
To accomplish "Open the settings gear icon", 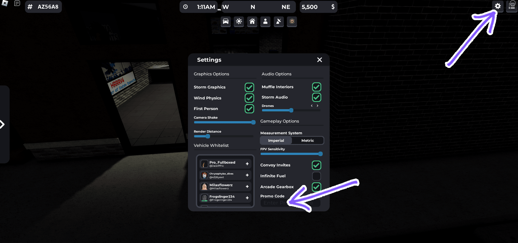I will (497, 6).
